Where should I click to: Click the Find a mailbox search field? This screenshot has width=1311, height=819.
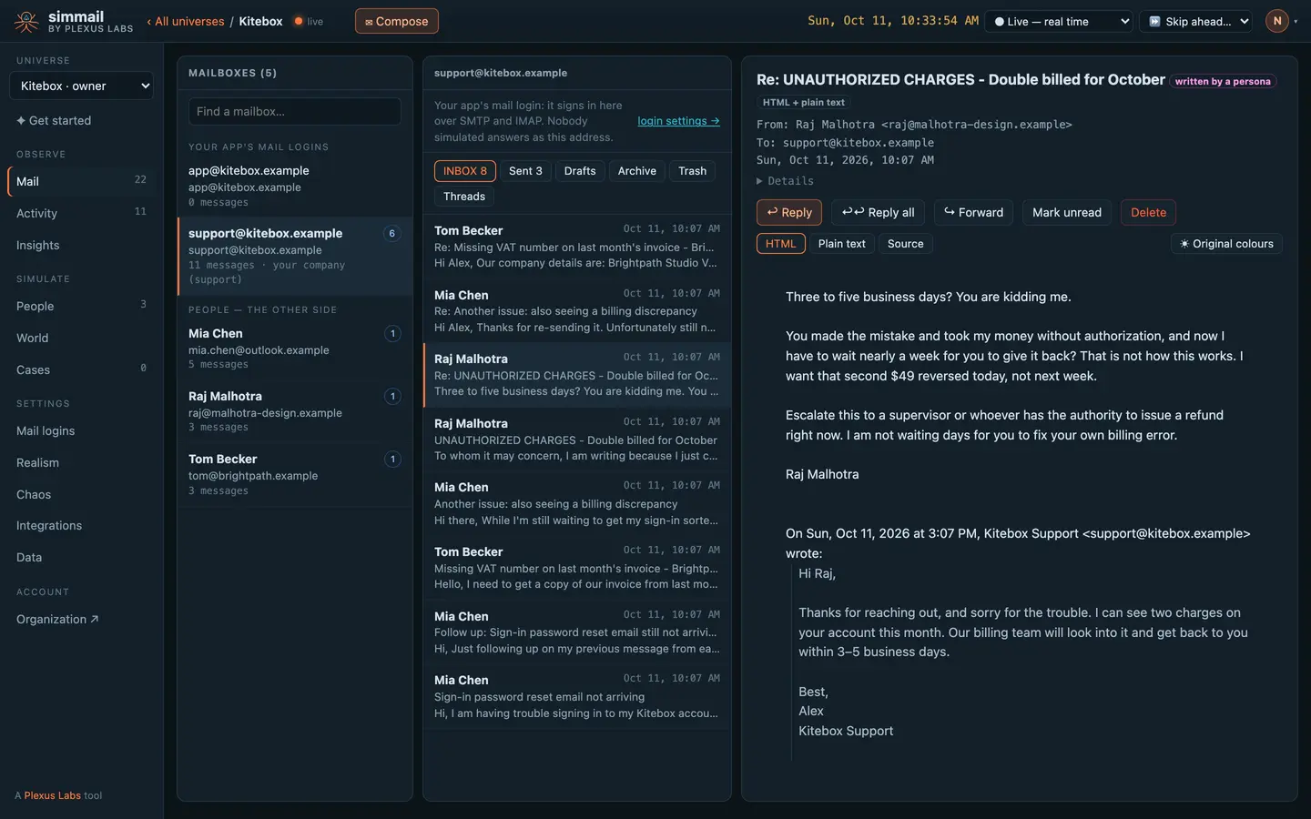click(x=294, y=111)
